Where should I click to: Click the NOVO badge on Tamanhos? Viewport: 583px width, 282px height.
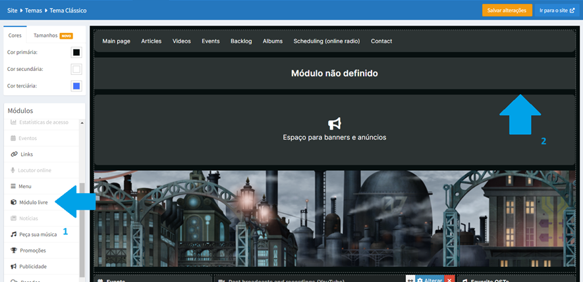[66, 36]
